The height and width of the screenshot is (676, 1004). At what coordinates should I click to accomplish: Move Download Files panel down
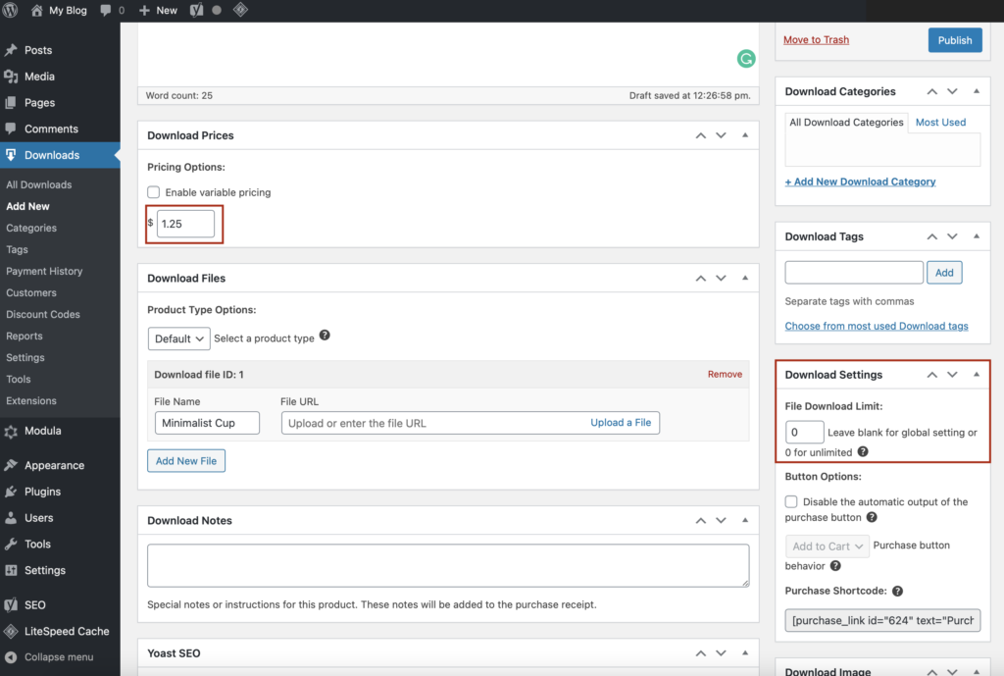pyautogui.click(x=721, y=278)
